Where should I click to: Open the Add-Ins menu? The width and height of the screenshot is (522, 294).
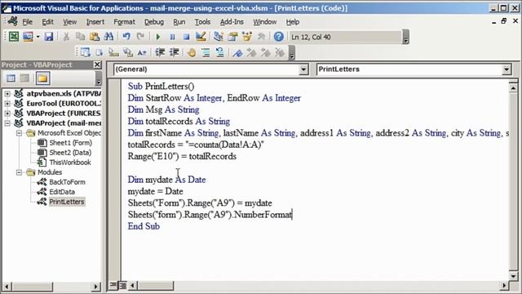232,22
